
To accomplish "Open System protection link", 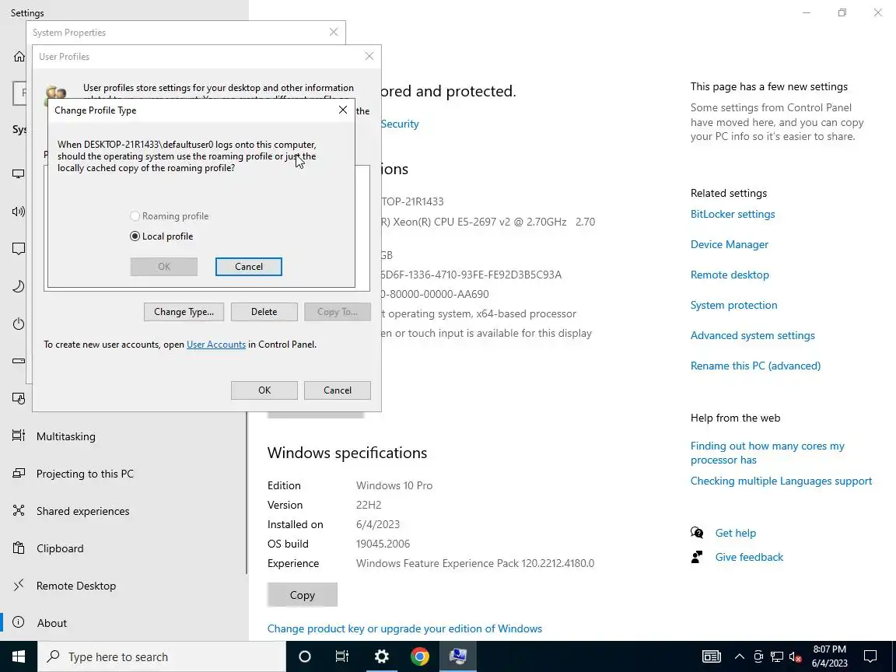I will (x=733, y=305).
